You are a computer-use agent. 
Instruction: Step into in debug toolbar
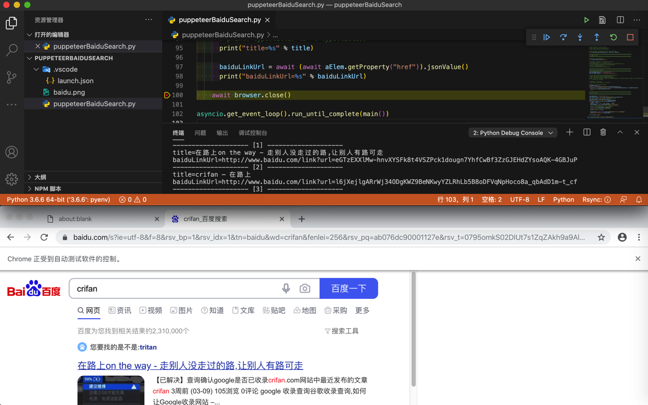tap(580, 37)
